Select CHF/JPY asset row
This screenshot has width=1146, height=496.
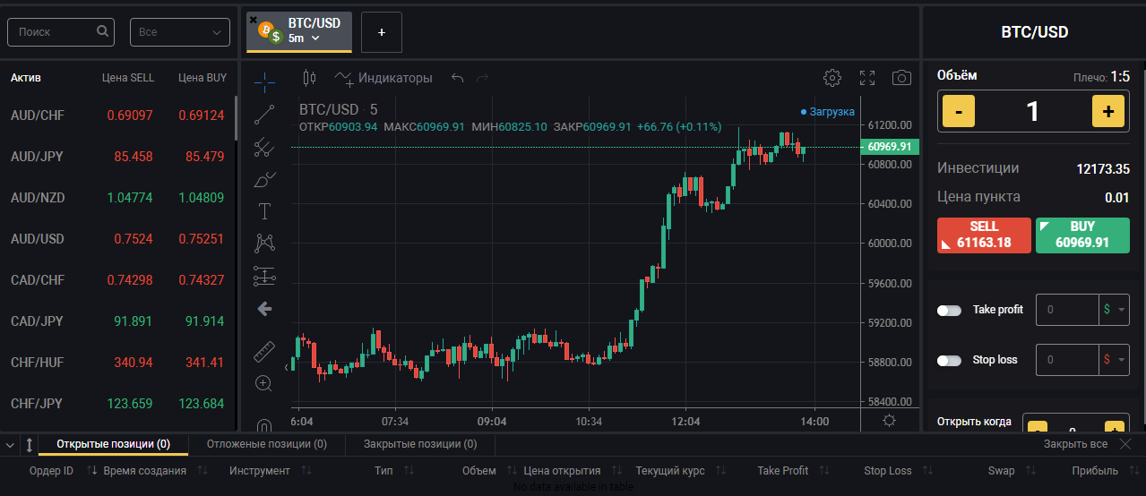tap(117, 404)
